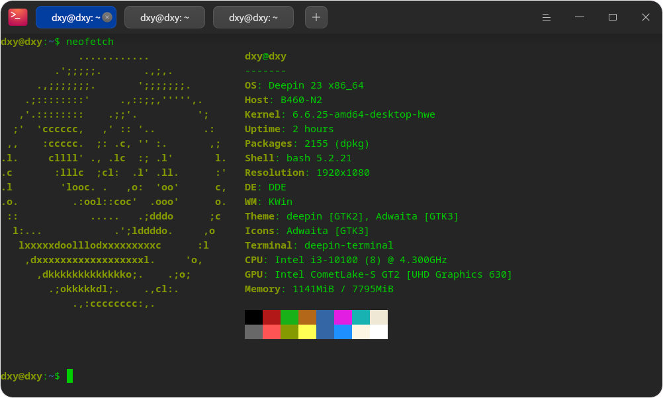Click the Icons value Adwaita [GTK3]
This screenshot has width=663, height=398.
(x=328, y=231)
